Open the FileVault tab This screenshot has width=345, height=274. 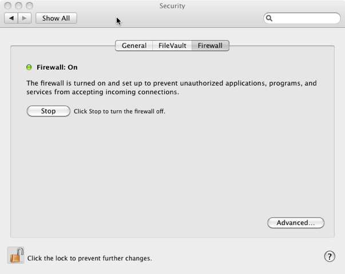[x=172, y=46]
